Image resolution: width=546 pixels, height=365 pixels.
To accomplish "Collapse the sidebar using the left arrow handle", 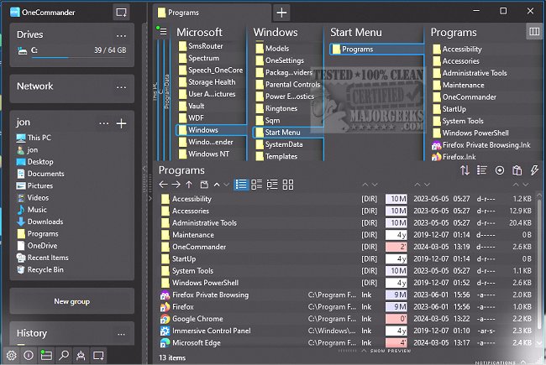I will click(144, 169).
